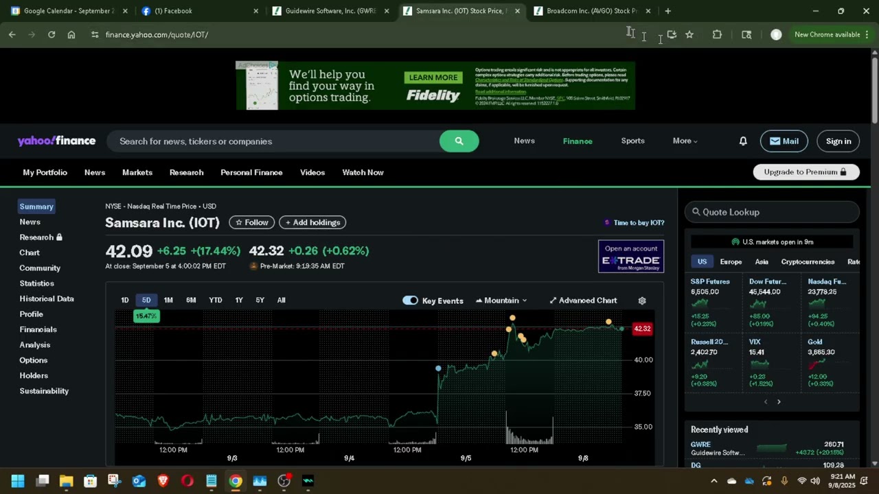The image size is (879, 494).
Task: Click Add holdings button
Action: coord(312,222)
